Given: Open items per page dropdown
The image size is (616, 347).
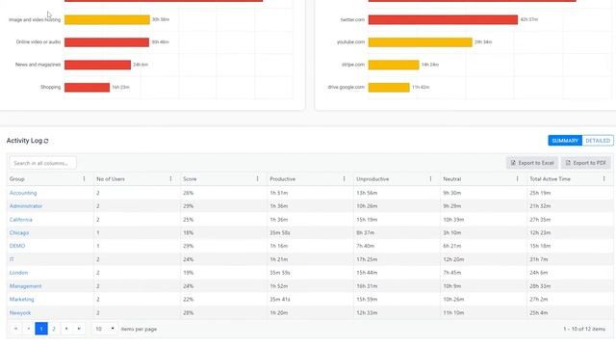Looking at the screenshot, I should 105,329.
